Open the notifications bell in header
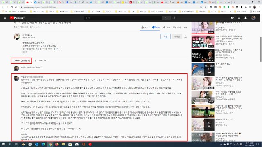The image size is (262, 147). pyautogui.click(x=246, y=18)
